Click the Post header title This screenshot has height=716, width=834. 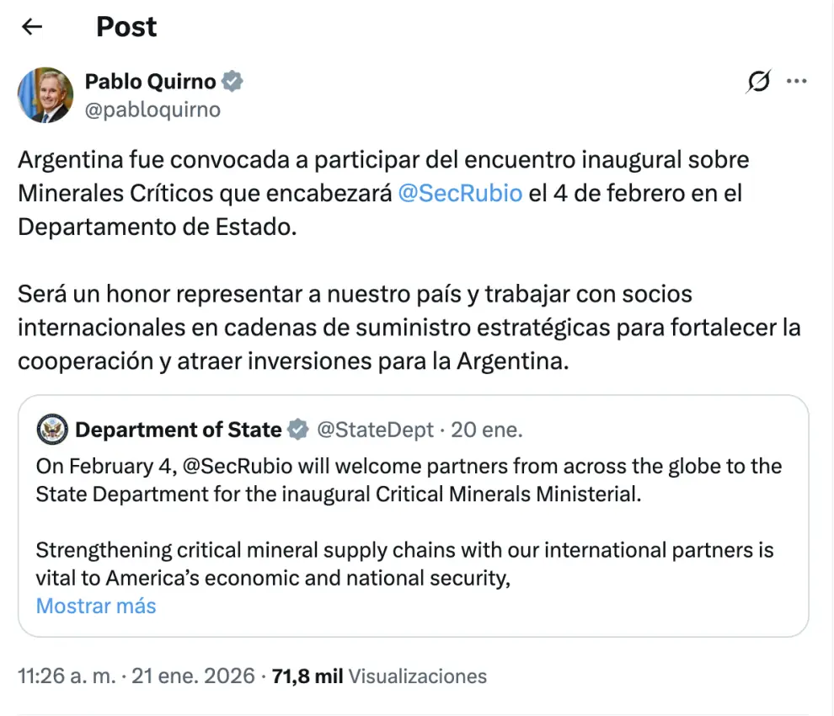[x=126, y=27]
